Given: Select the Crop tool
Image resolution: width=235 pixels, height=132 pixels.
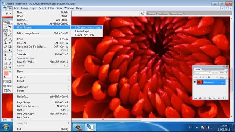Looking at the screenshot, I should pos(6,34).
